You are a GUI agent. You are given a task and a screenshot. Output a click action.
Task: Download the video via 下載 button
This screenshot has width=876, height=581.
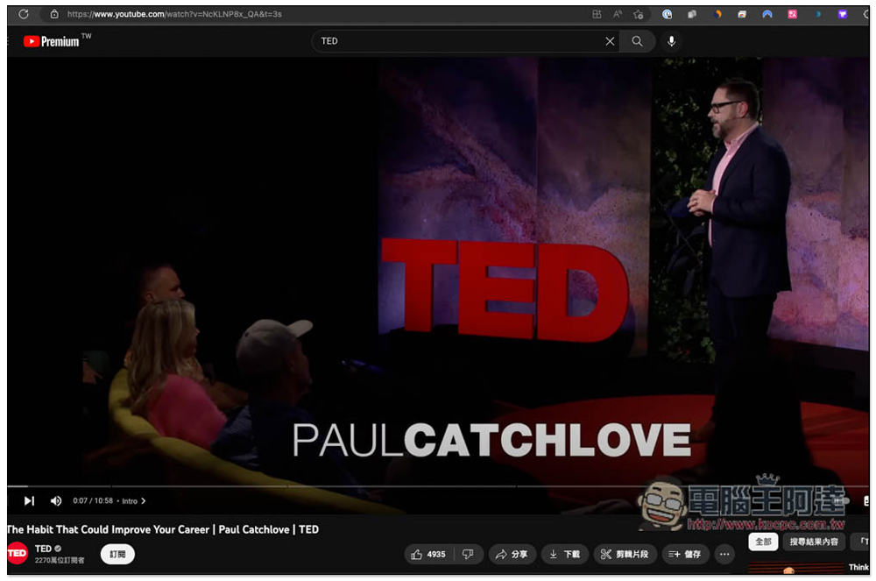(x=564, y=554)
